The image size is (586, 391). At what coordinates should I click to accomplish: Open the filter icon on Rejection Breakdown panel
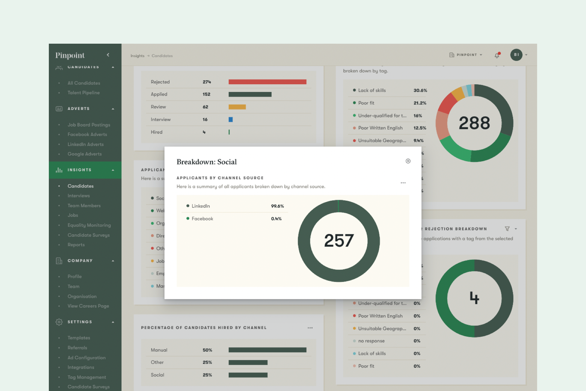507,228
